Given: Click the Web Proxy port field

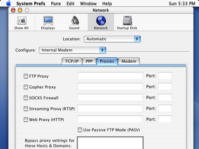Looking at the screenshot, I should tap(165, 119).
